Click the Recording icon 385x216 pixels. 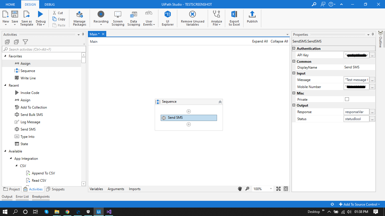point(101,14)
